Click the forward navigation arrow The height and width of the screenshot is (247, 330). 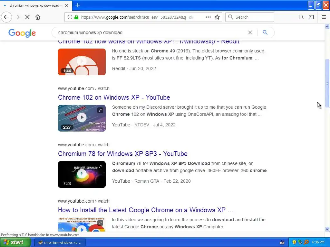pyautogui.click(x=17, y=17)
